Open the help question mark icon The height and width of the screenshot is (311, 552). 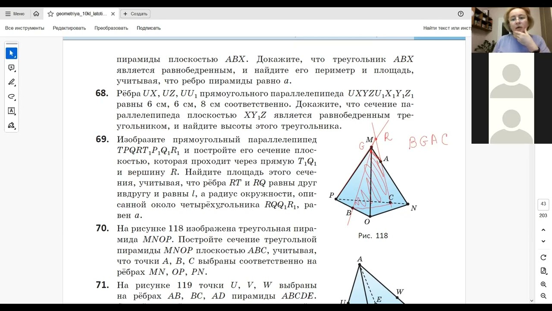(461, 14)
